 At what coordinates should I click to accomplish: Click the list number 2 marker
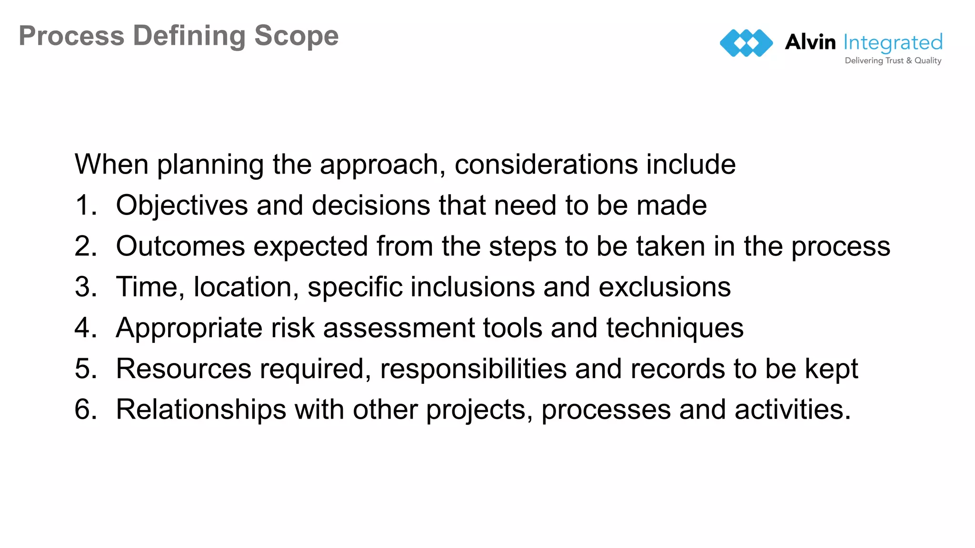pos(86,246)
